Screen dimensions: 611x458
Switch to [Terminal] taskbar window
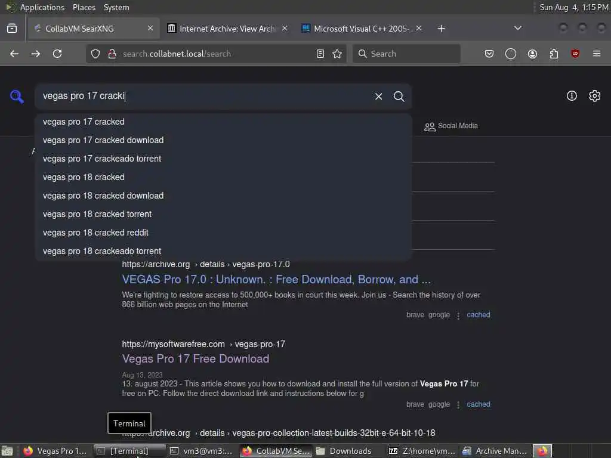coord(129,451)
